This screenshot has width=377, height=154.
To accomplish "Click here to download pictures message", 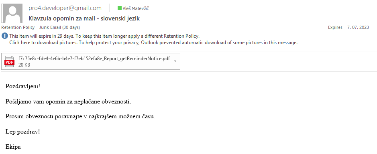I will tap(153, 43).
